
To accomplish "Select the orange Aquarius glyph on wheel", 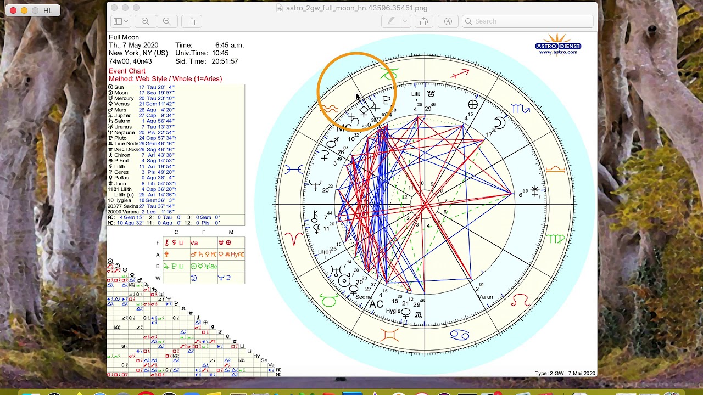I will click(x=329, y=109).
